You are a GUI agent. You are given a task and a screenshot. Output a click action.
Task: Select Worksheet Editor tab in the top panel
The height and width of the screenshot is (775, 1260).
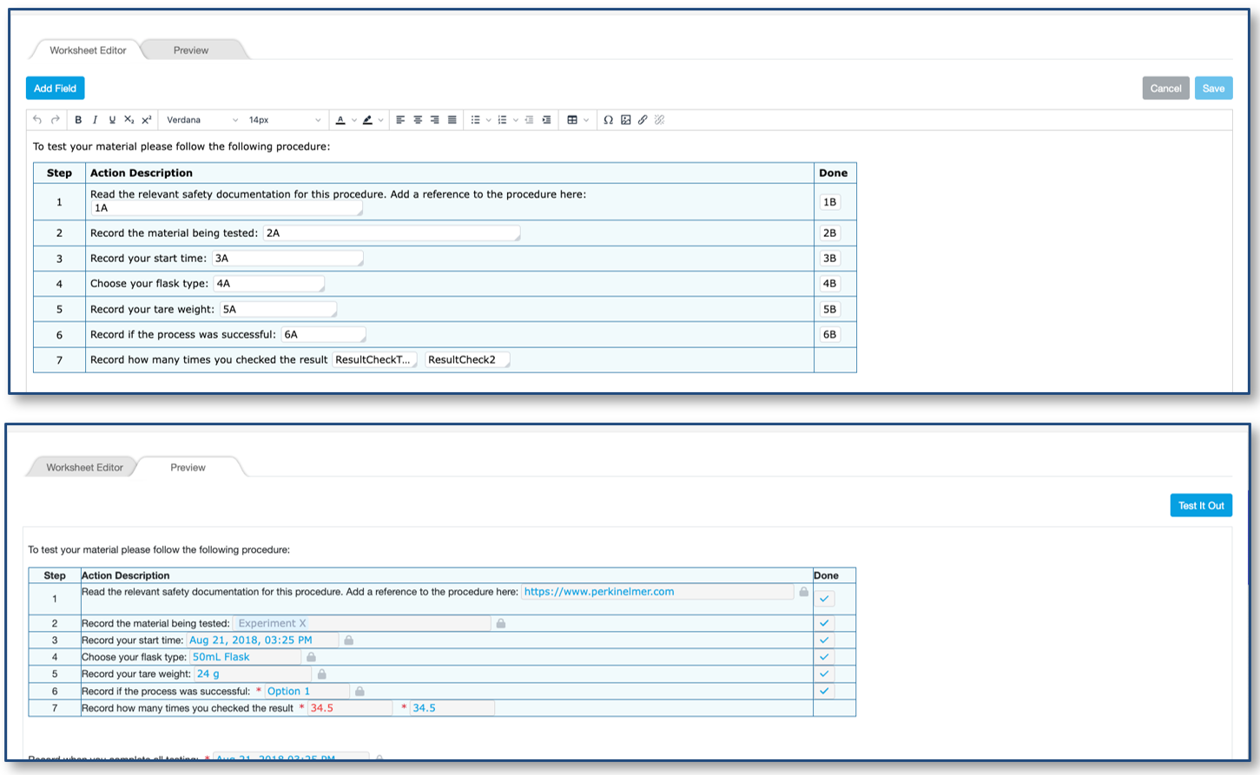pos(88,50)
